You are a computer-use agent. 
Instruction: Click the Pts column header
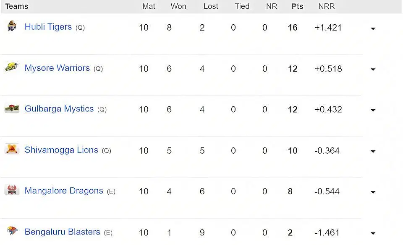[297, 6]
